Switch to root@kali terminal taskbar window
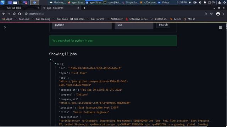Viewport: 227px width, 127px height. [112, 2]
